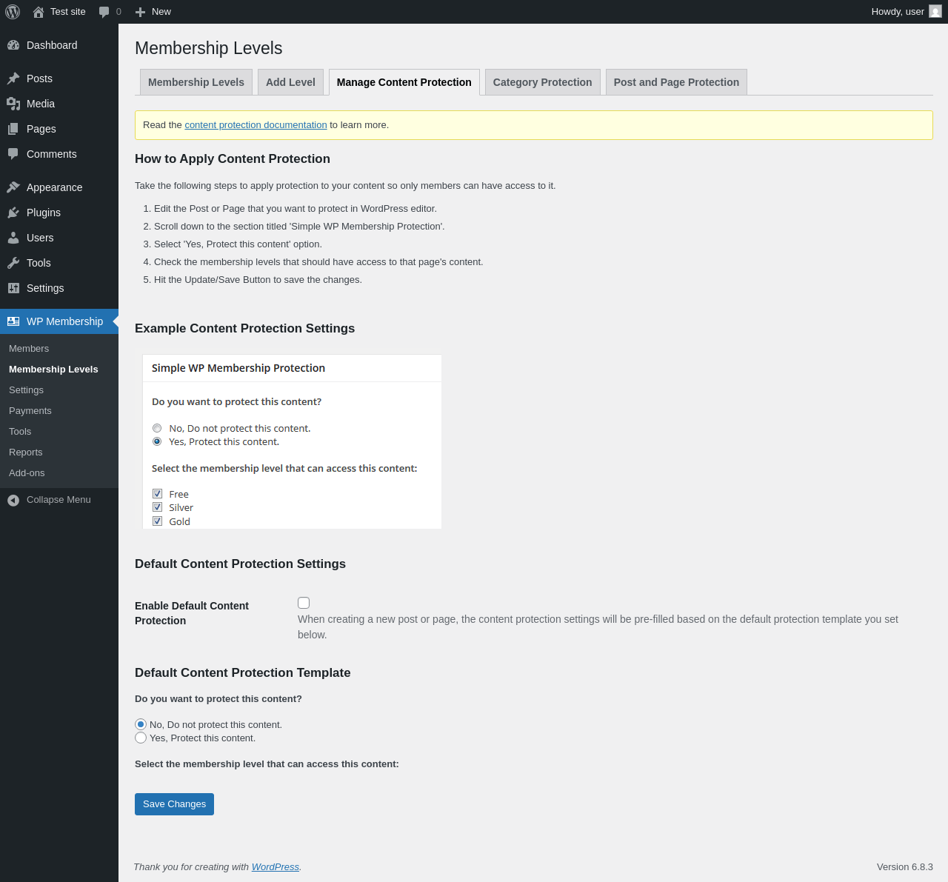Open the Payments submenu item
The image size is (948, 882).
[x=30, y=411]
